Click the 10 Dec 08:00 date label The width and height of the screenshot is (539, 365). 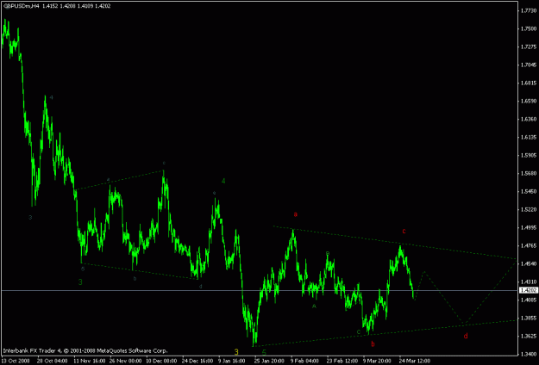point(161,361)
